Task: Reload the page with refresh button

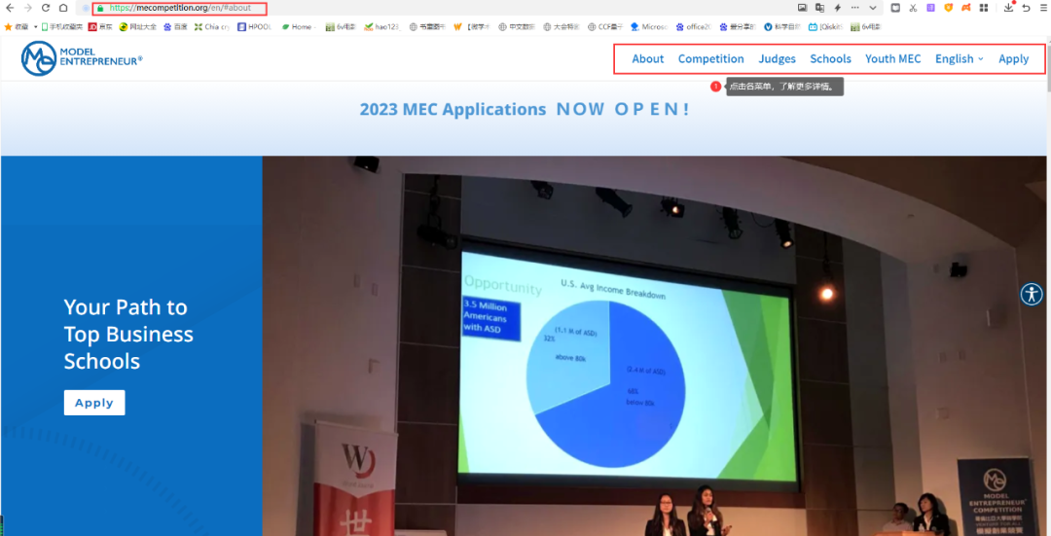Action: click(x=46, y=8)
